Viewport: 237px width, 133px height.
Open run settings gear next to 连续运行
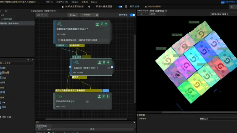[97, 15]
